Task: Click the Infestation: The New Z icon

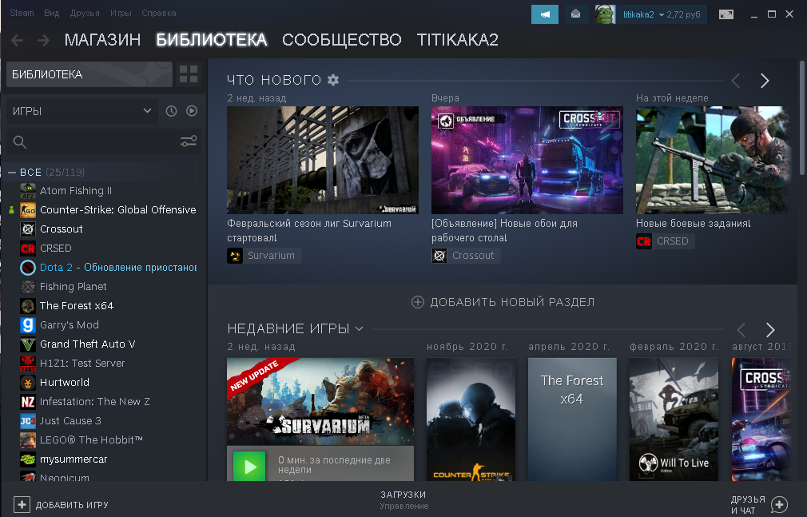Action: (28, 402)
